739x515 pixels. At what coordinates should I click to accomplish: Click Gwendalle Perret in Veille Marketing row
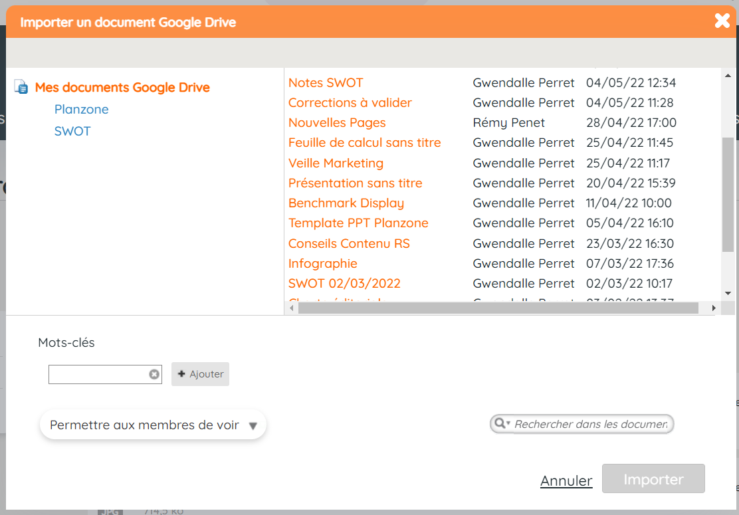pyautogui.click(x=524, y=163)
